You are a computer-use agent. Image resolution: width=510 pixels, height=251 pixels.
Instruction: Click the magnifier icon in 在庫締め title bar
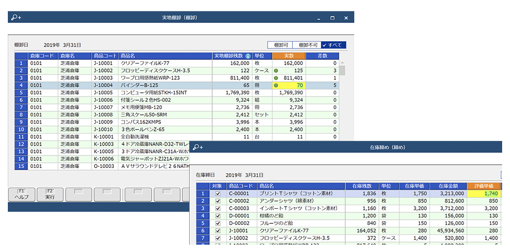click(x=198, y=148)
